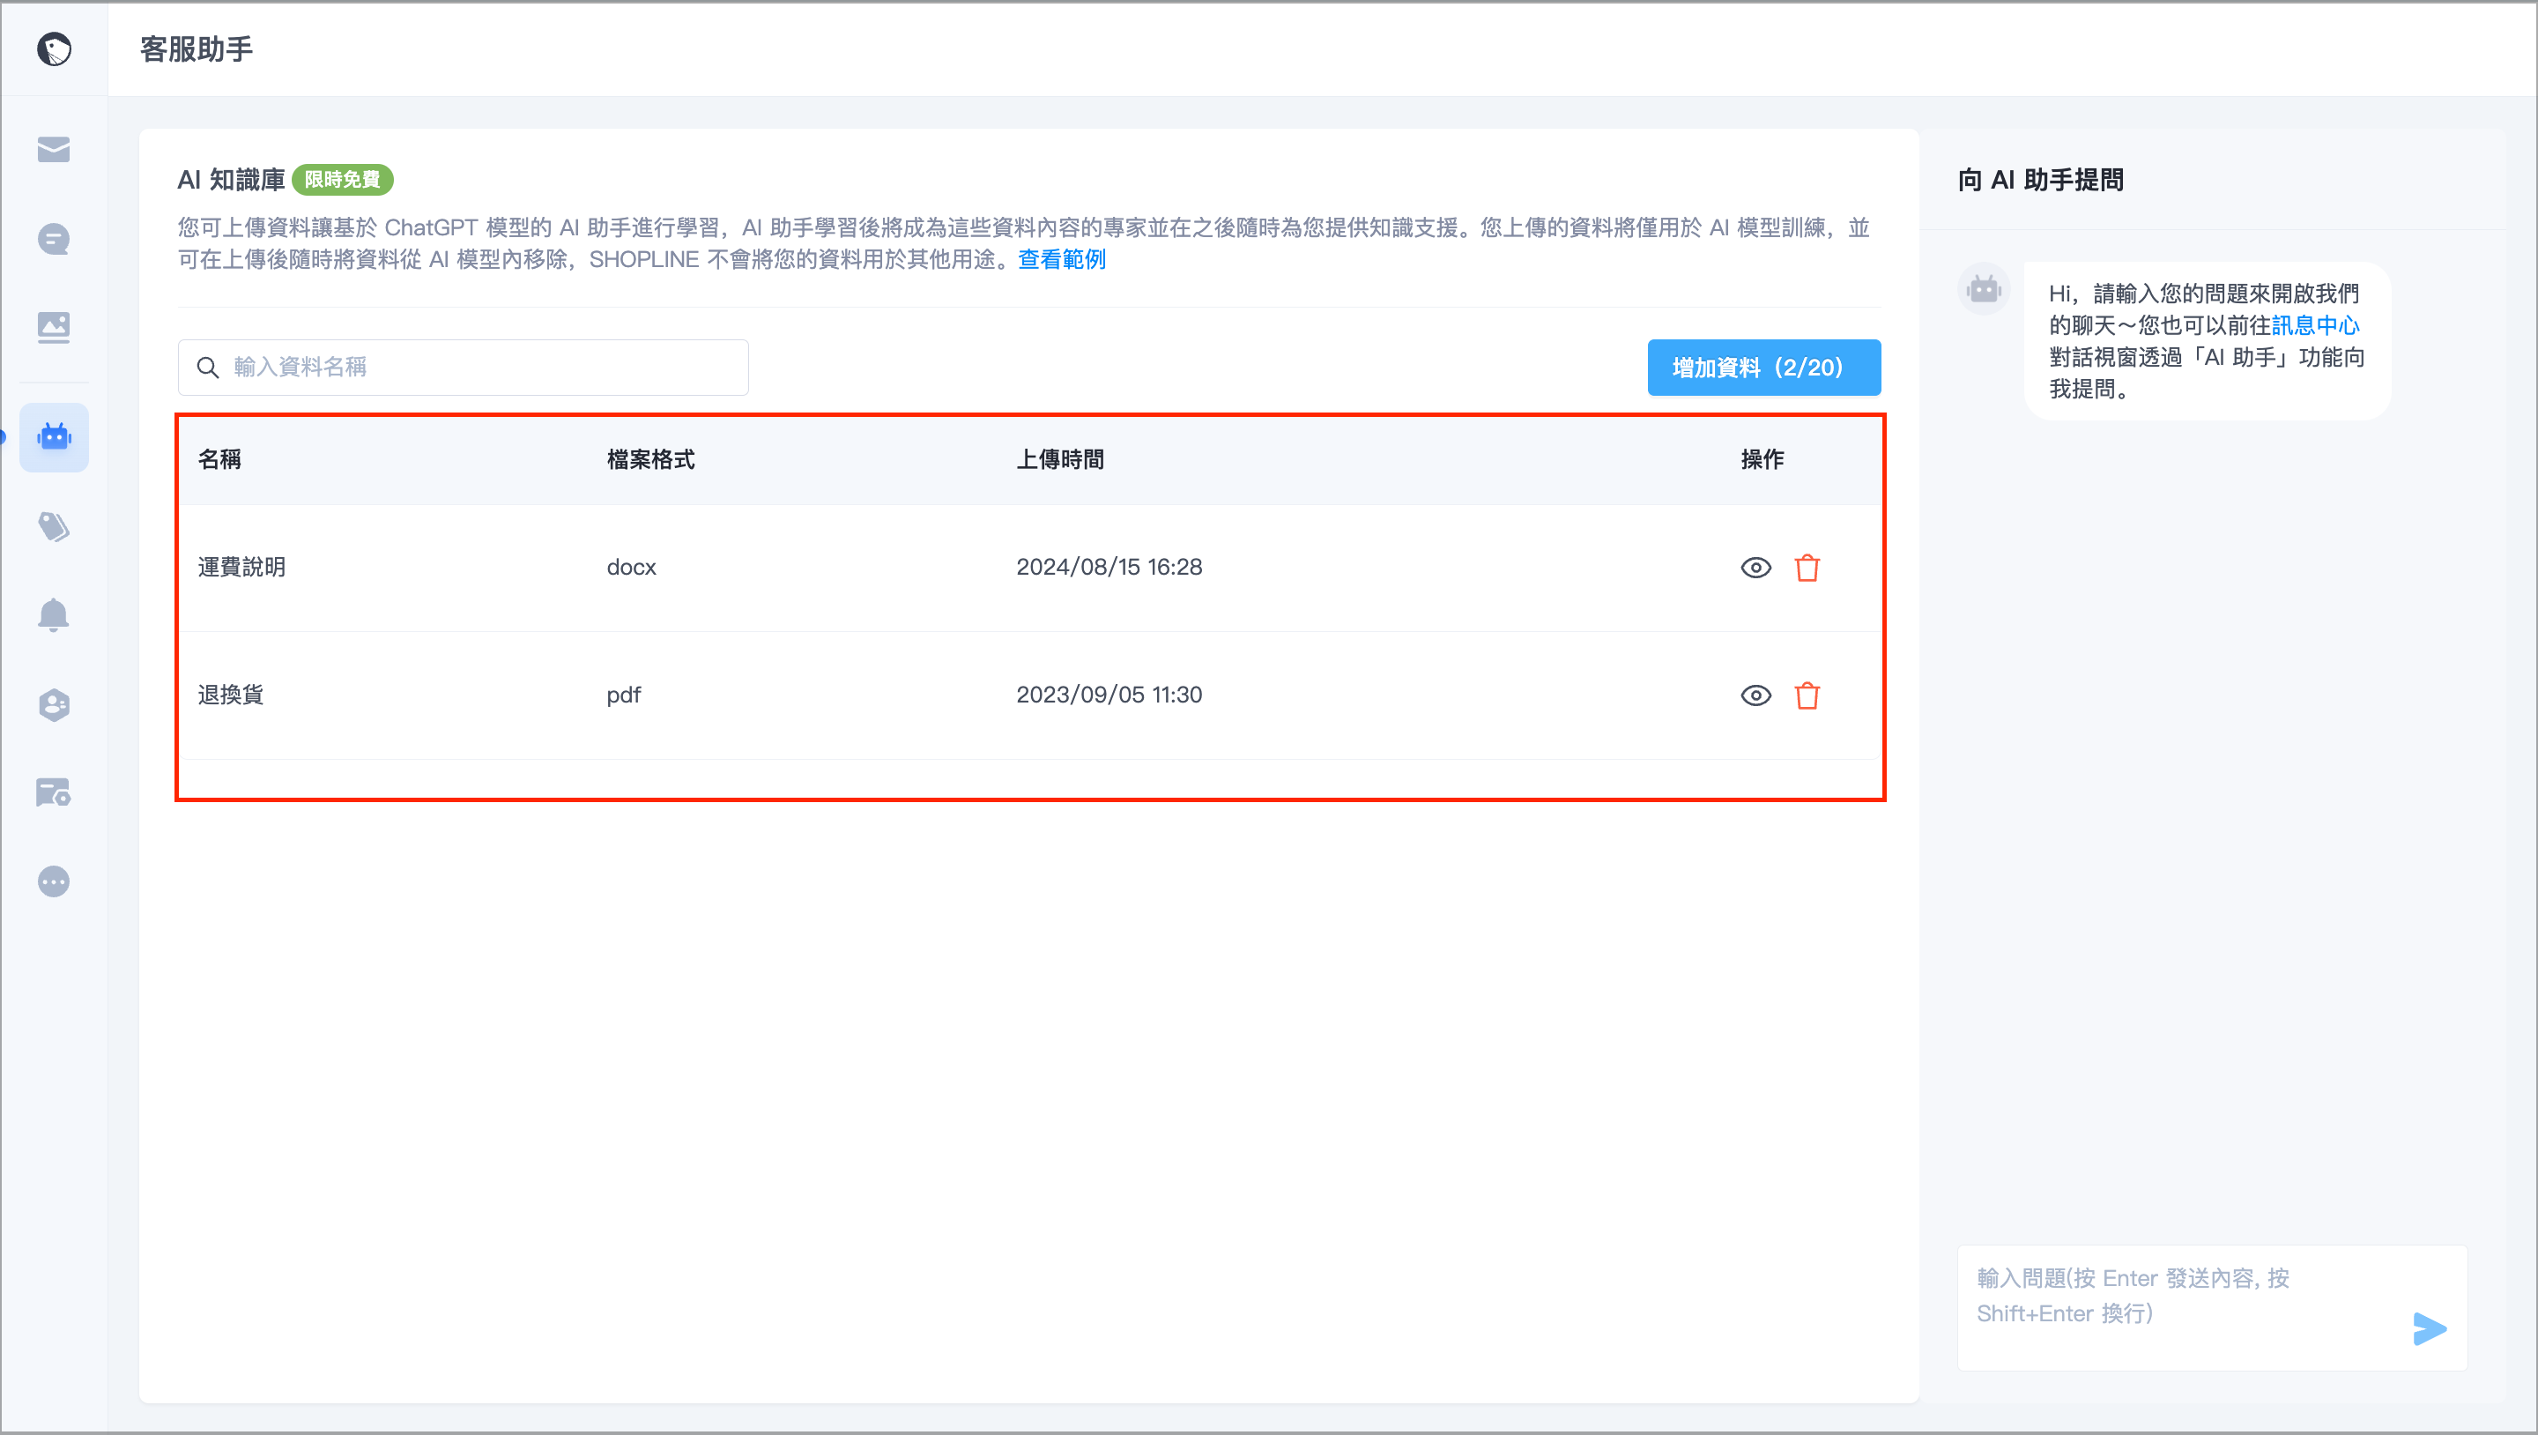Open the image gallery sidebar icon

54,327
